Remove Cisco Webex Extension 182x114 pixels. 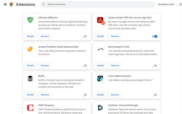(115, 95)
